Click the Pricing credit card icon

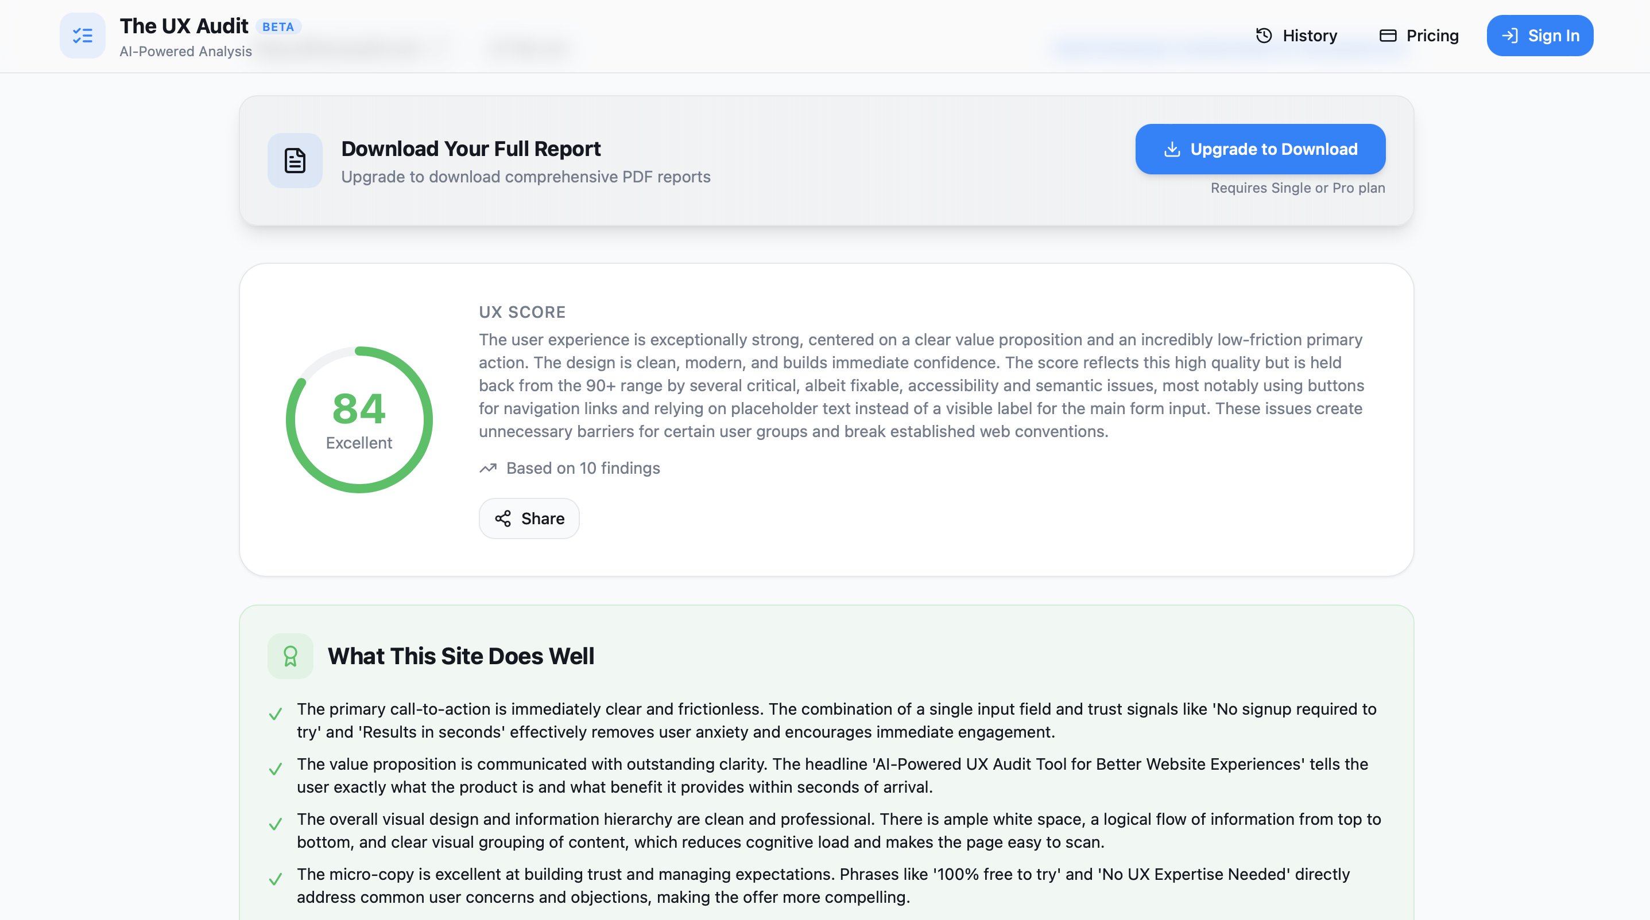[x=1388, y=35]
